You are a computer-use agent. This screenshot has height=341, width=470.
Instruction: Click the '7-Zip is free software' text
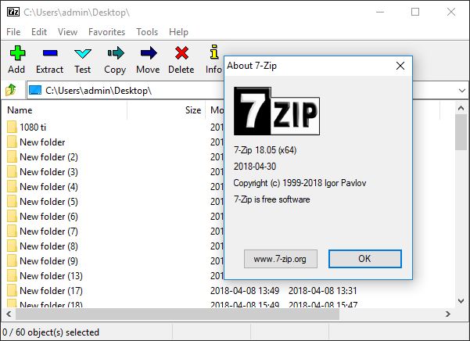pos(272,199)
